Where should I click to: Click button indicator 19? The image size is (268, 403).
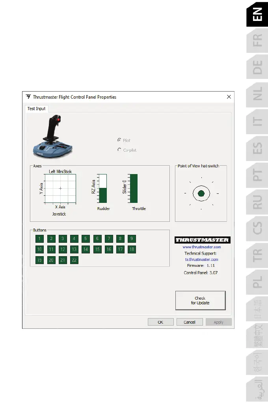(39, 261)
